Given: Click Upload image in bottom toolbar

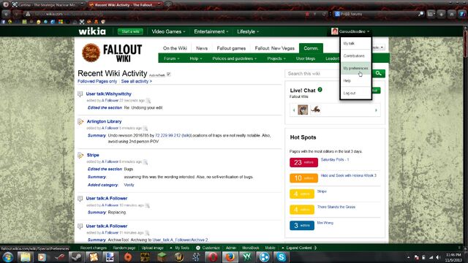Looking at the screenshot, I should (153, 248).
